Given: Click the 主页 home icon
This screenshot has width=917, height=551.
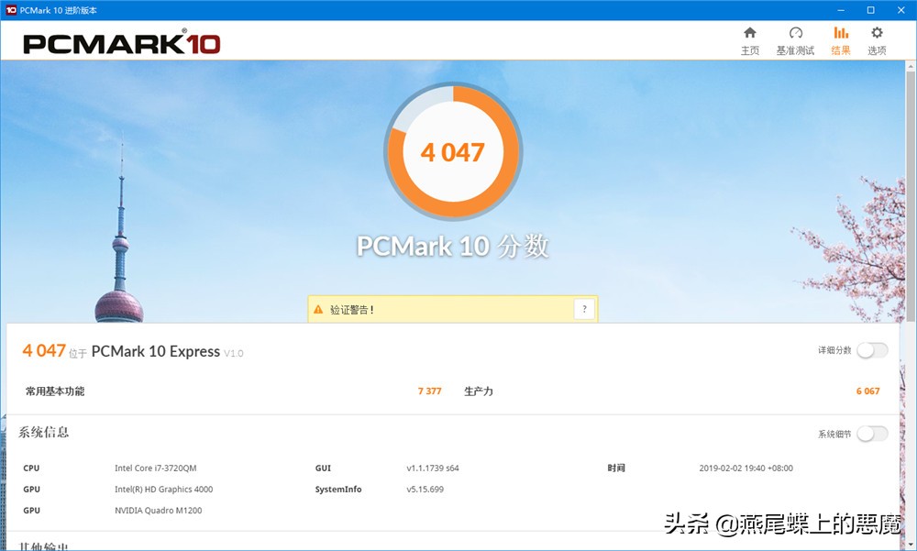Looking at the screenshot, I should [x=749, y=39].
